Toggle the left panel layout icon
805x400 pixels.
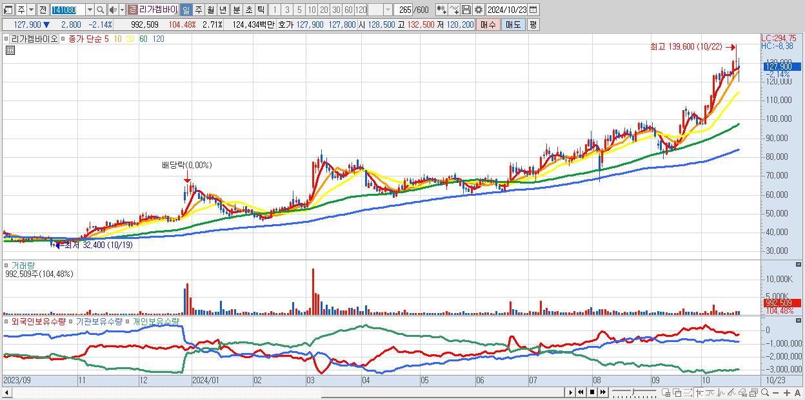coord(8,10)
